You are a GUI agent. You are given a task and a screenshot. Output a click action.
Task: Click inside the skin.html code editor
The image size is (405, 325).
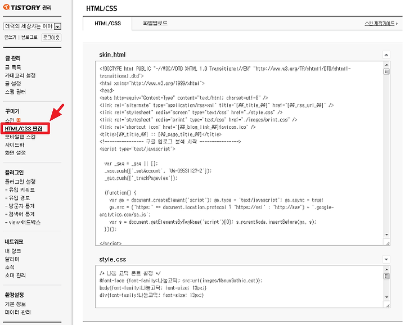(x=239, y=153)
